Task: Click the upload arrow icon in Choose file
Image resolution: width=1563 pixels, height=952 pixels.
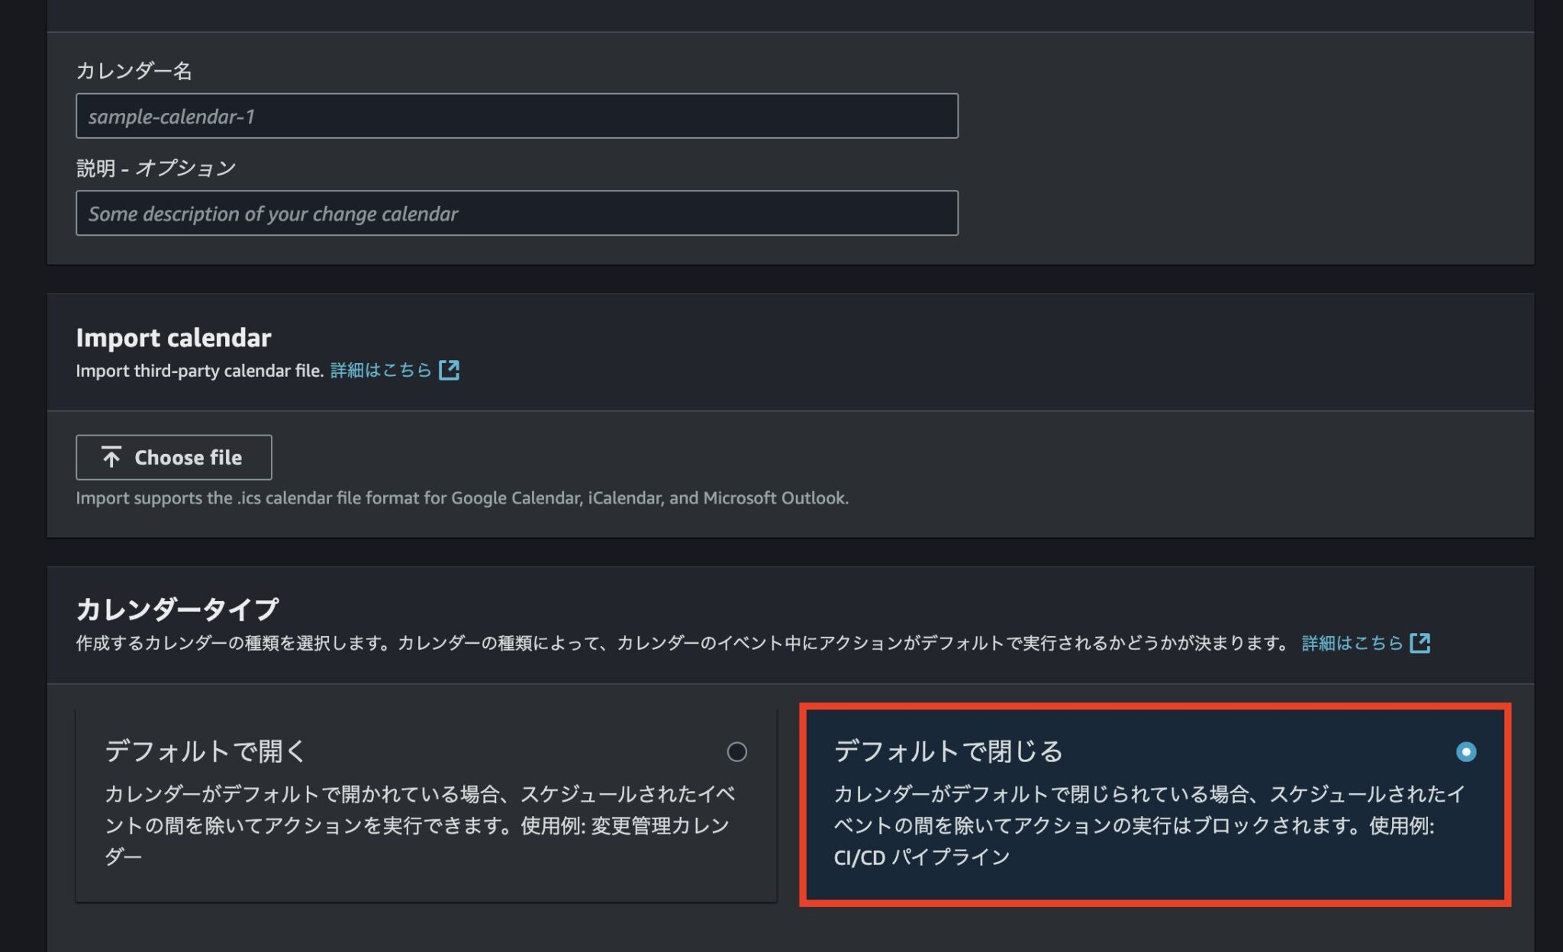Action: [111, 457]
